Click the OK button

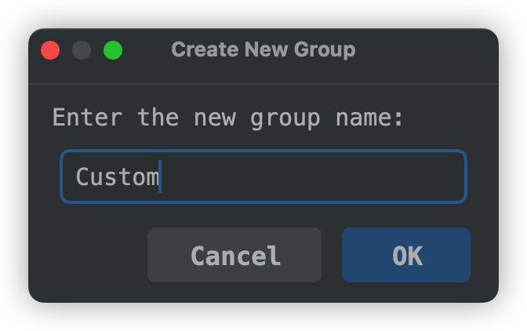point(406,255)
